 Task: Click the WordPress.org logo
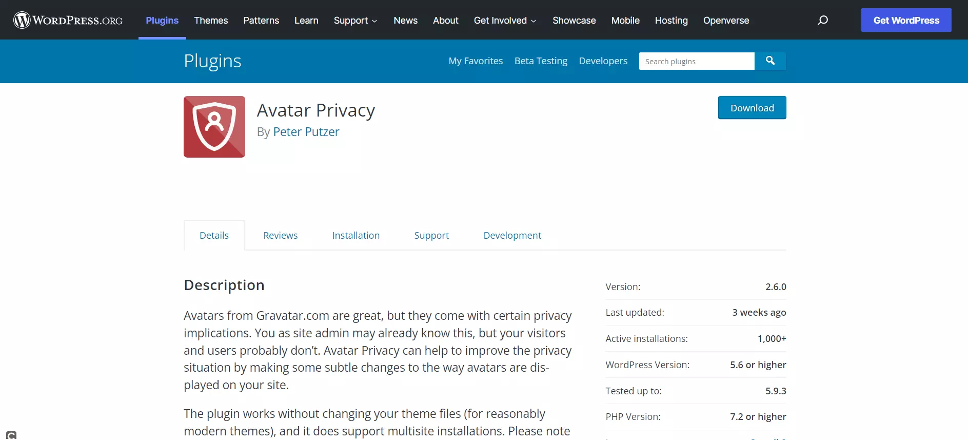pos(68,20)
